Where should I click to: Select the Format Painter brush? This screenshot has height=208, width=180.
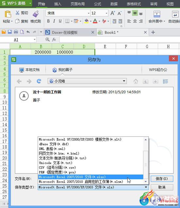(x=36, y=14)
